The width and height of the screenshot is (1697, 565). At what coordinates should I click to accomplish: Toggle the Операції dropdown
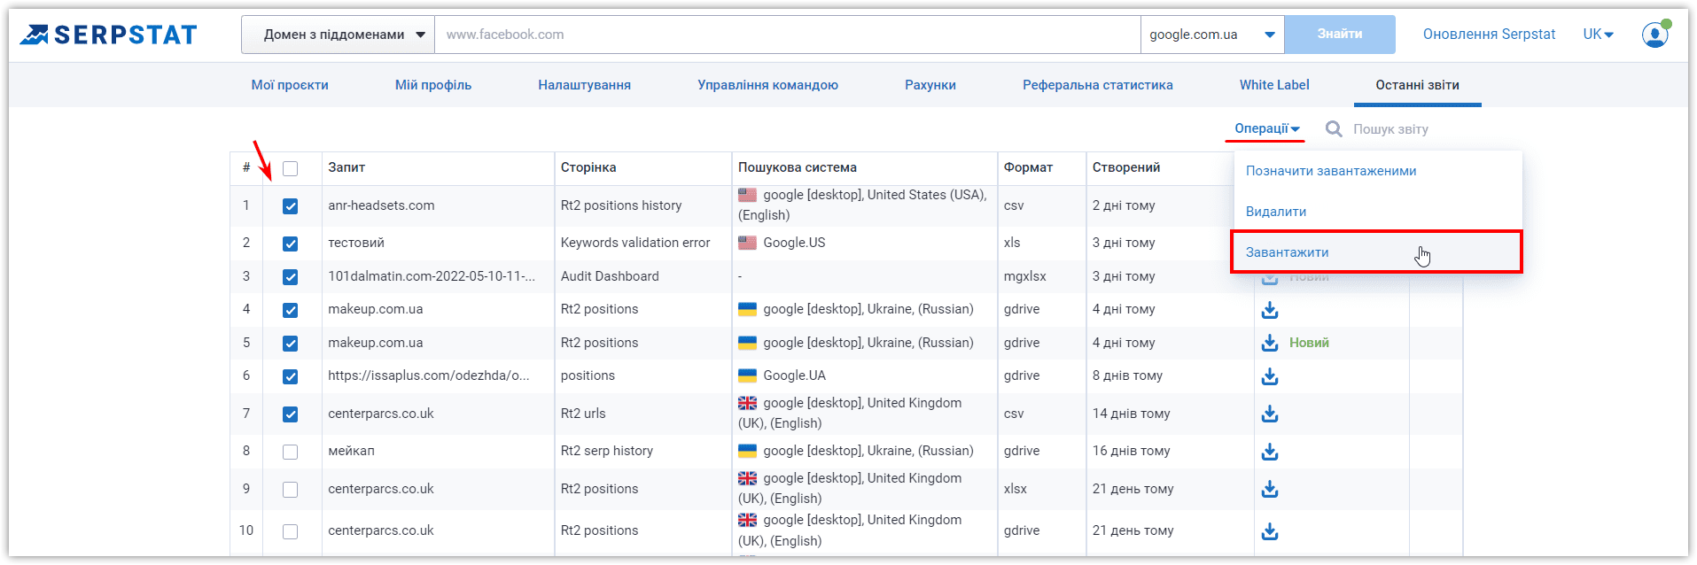click(1266, 128)
